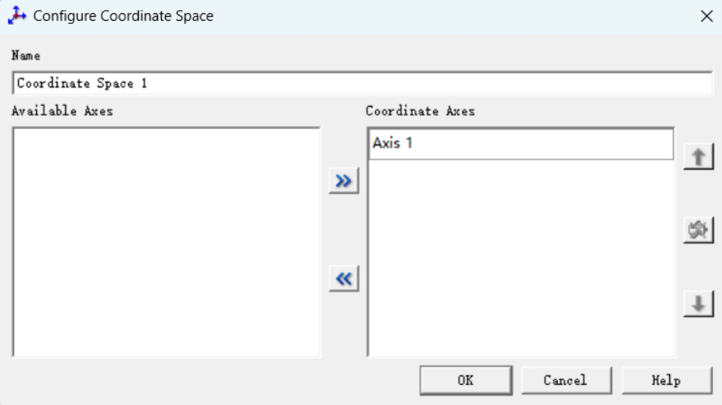Image resolution: width=722 pixels, height=405 pixels.
Task: Click the coordinate space icon in the title bar
Action: [x=17, y=15]
